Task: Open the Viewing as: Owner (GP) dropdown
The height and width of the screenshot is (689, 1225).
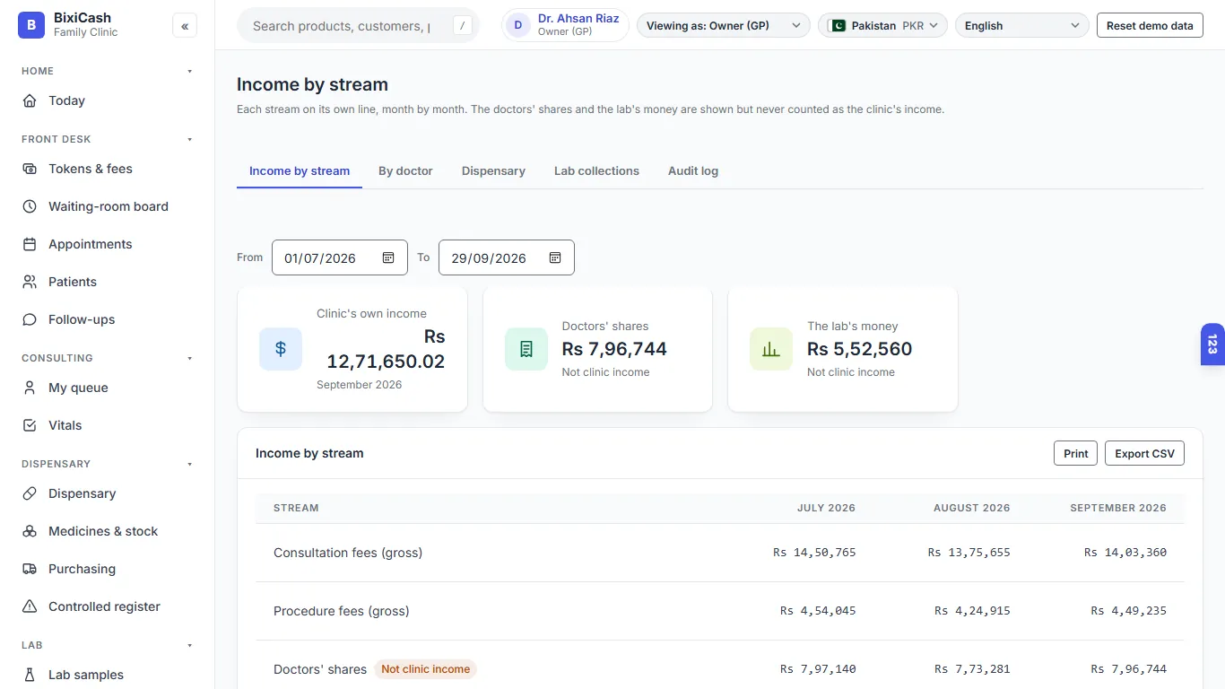Action: coord(723,26)
